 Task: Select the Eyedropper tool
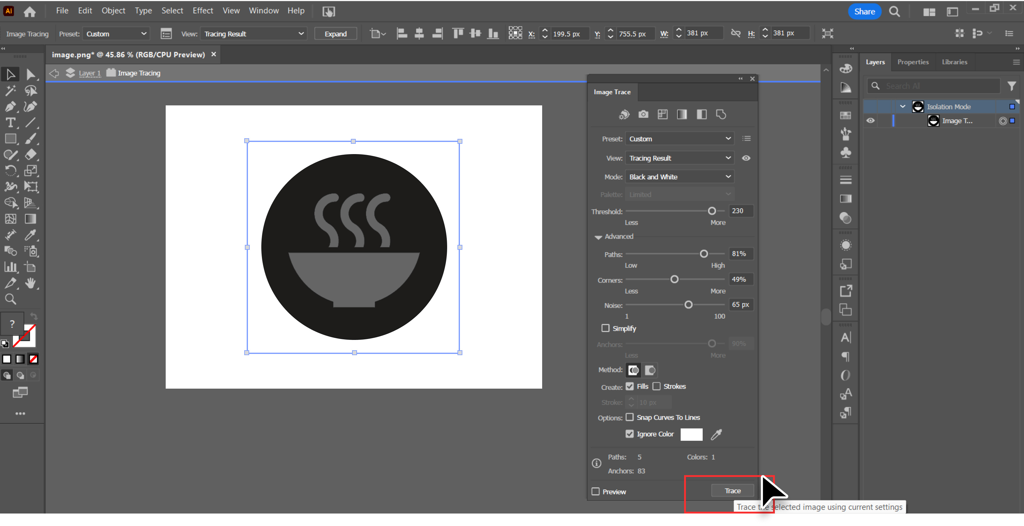point(30,235)
